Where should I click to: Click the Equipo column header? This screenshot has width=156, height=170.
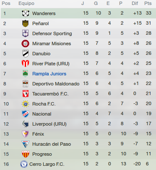[x=26, y=3]
